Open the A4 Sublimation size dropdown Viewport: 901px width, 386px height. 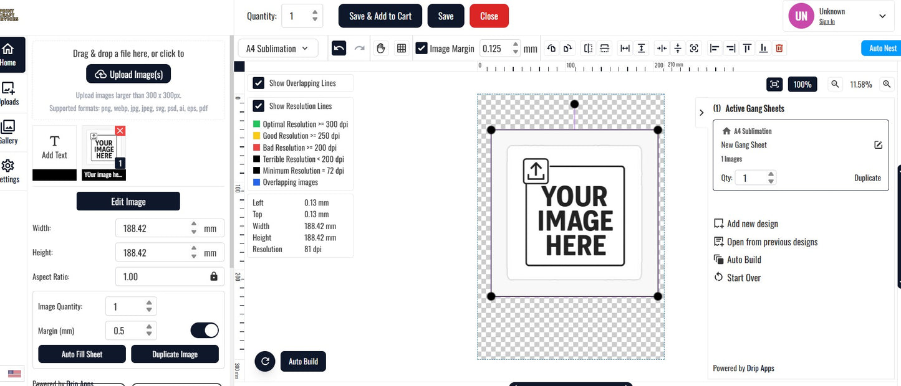277,48
